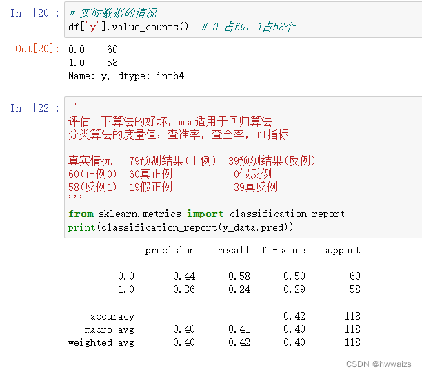Click the comment '# 0 占60, 1占58个'
The height and width of the screenshot is (374, 422).
tap(249, 27)
